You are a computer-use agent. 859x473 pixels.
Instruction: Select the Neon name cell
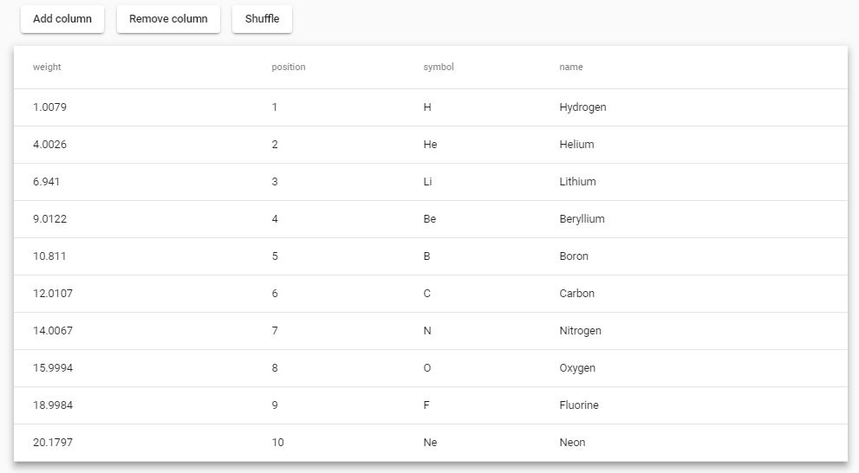572,443
